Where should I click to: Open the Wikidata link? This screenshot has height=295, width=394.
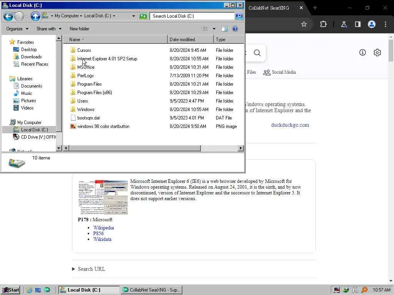pyautogui.click(x=102, y=239)
